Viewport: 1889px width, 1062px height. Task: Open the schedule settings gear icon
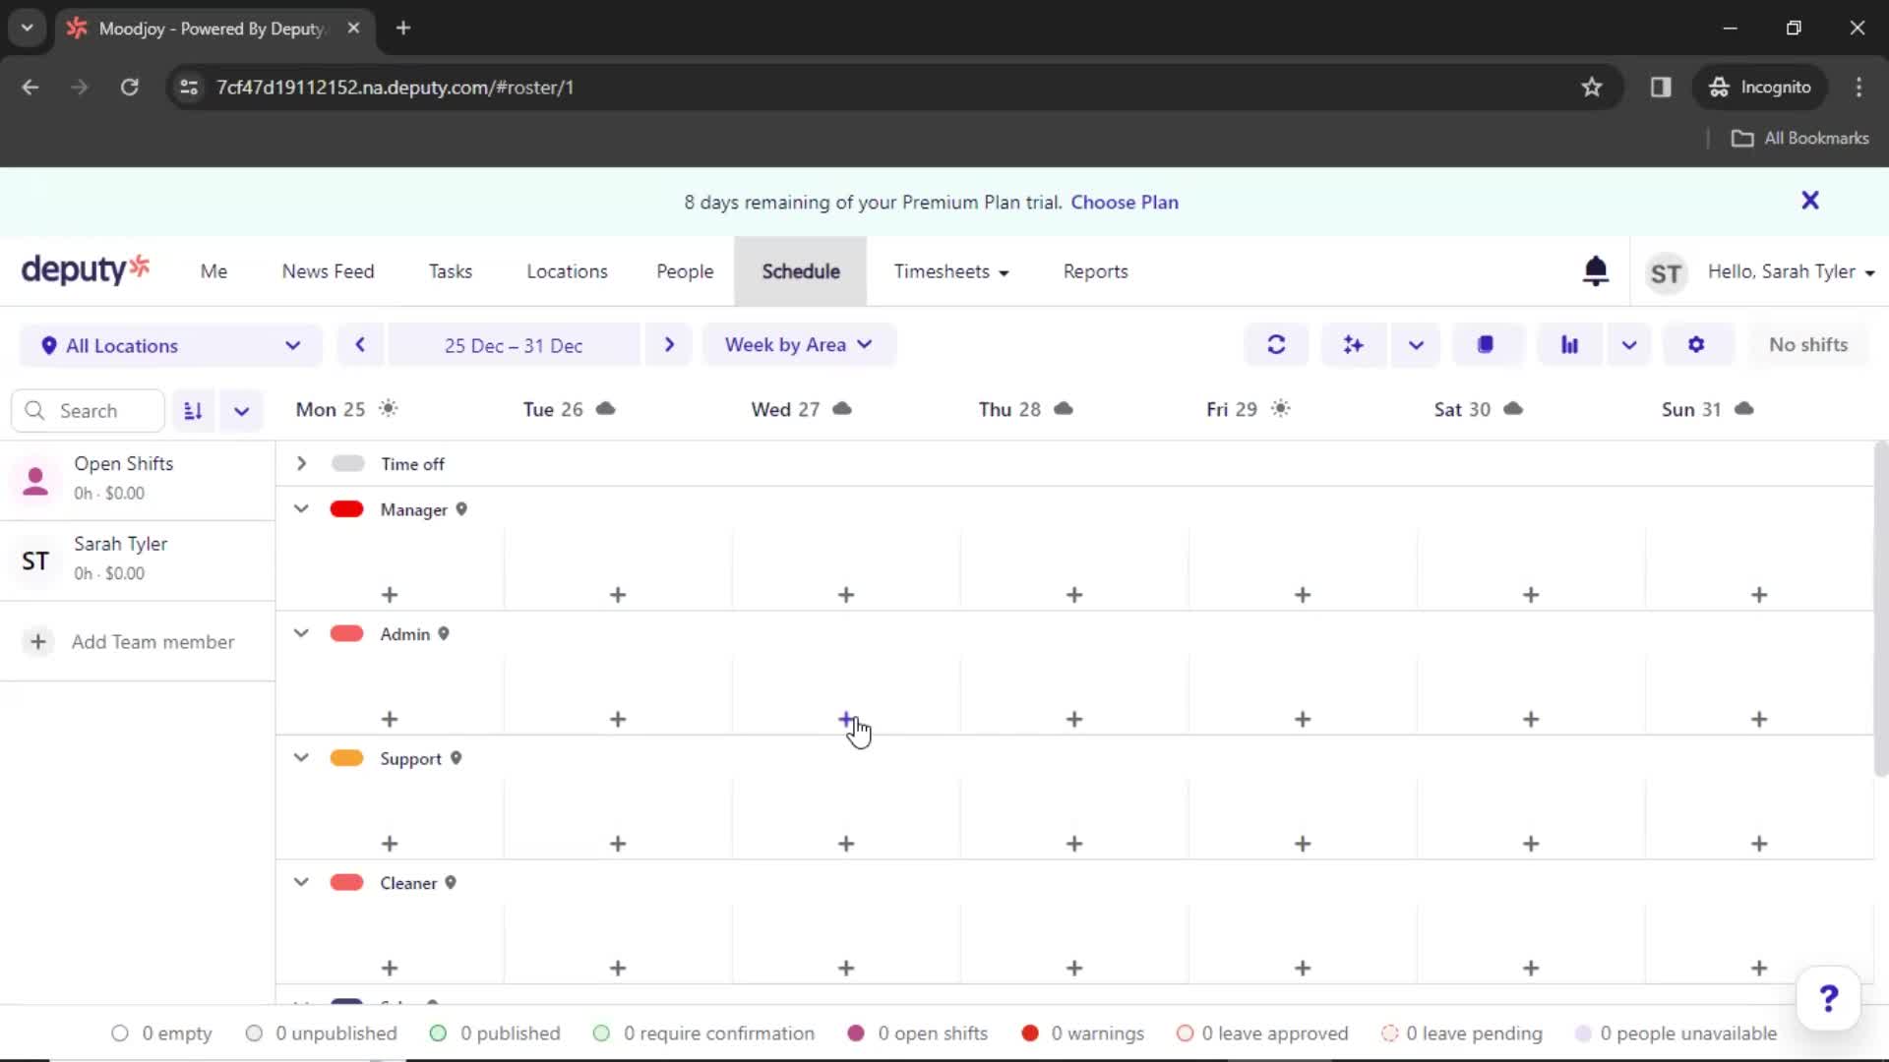1697,344
